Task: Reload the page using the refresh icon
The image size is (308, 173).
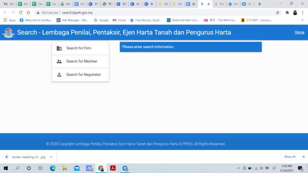Action: [20, 12]
